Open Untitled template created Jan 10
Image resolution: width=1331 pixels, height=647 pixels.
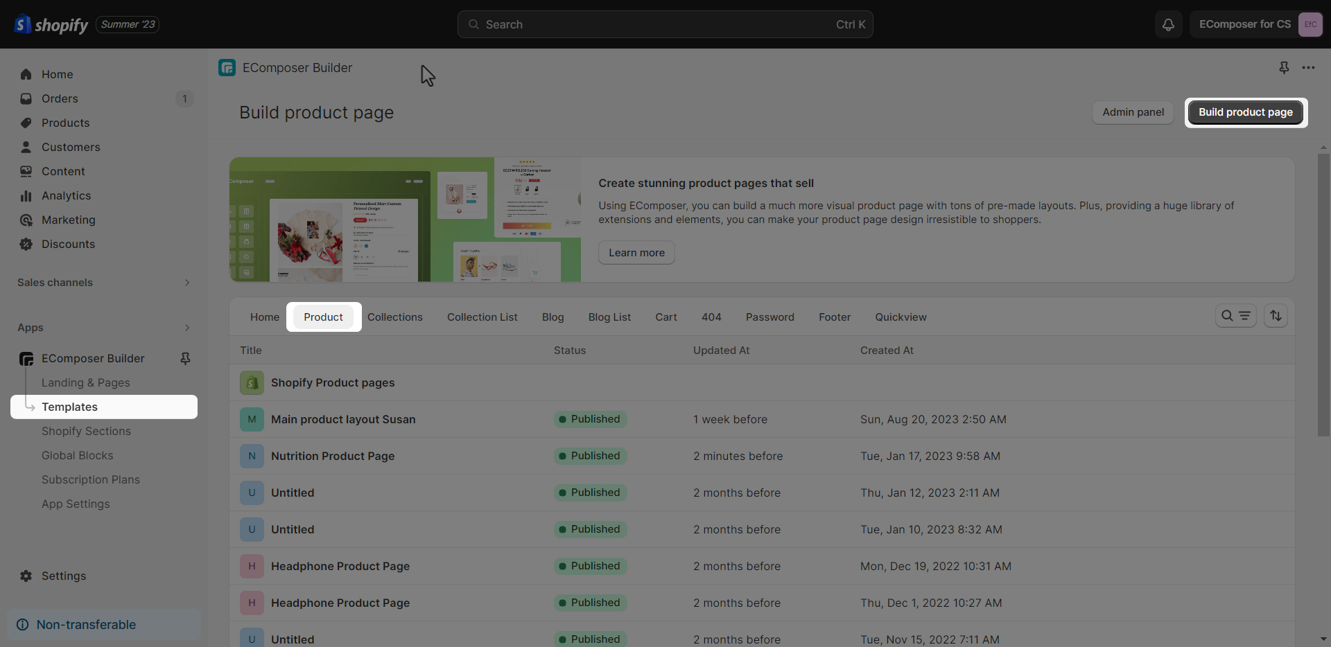(x=293, y=529)
